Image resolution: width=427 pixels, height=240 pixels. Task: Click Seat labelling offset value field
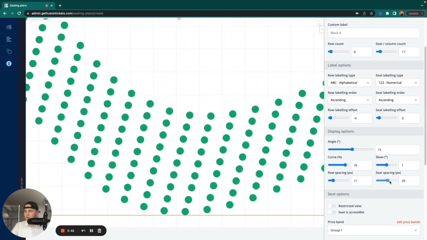pos(410,118)
